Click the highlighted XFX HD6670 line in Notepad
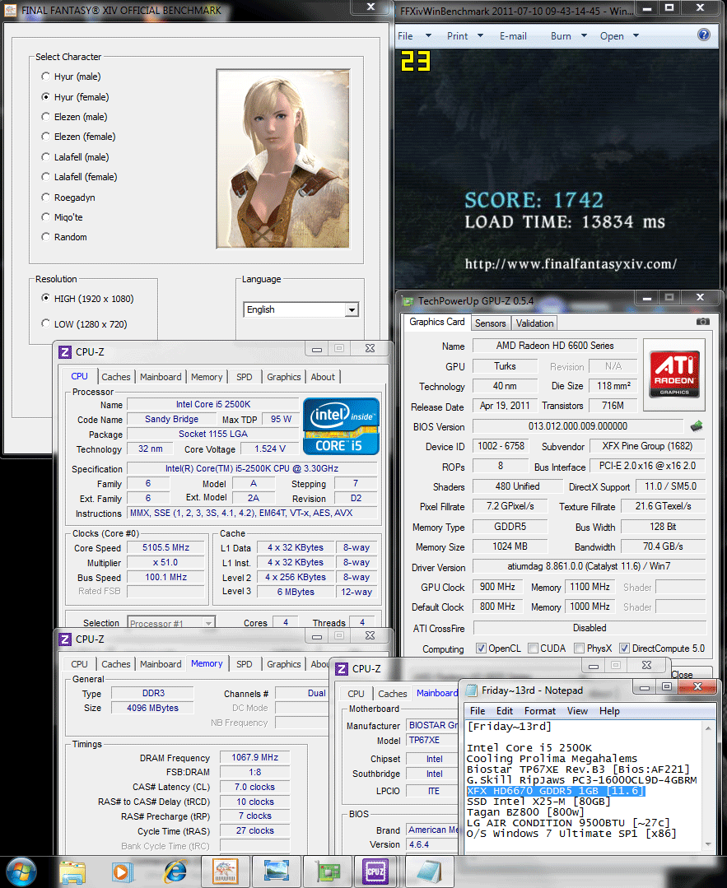 click(x=555, y=791)
